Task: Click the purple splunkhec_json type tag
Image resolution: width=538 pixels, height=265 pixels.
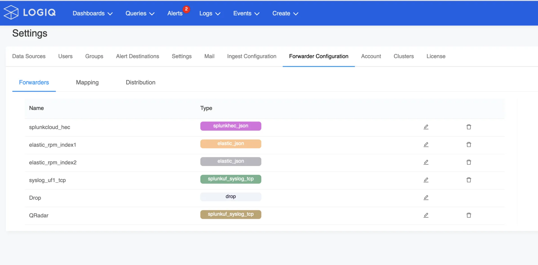Action: (x=231, y=126)
